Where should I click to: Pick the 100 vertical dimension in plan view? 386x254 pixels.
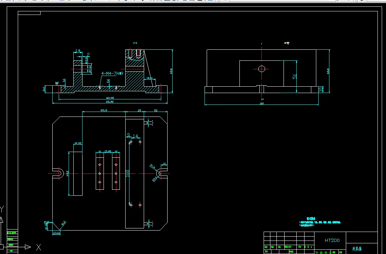click(x=127, y=174)
